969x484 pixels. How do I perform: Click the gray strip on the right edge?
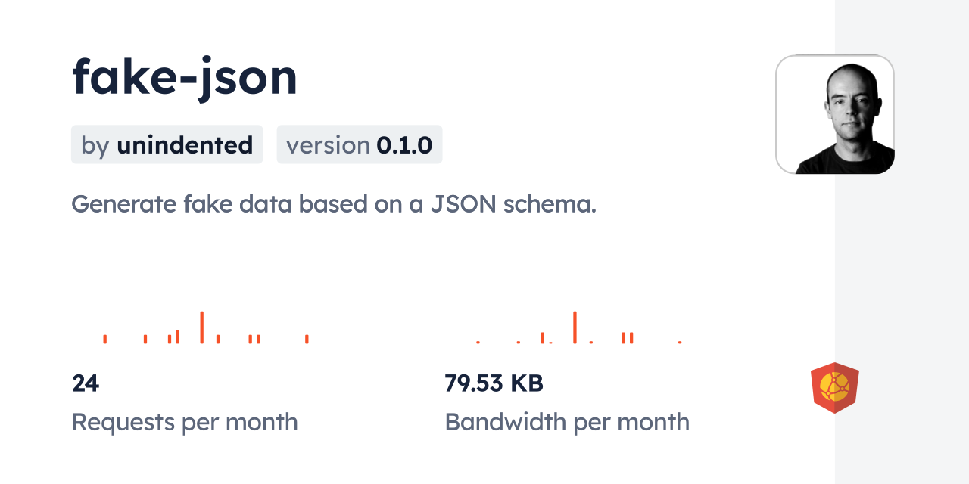(902, 242)
